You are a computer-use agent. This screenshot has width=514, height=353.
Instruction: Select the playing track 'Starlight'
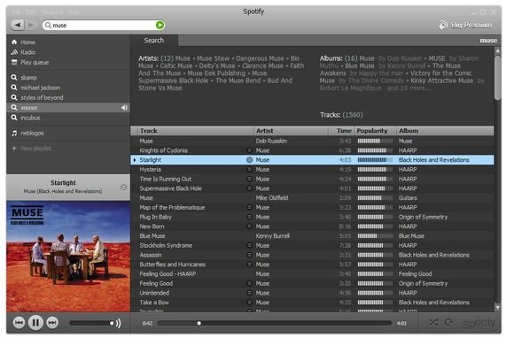tap(312, 160)
